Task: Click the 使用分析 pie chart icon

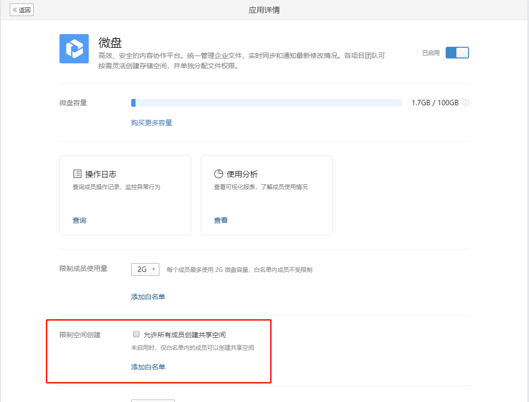Action: point(218,174)
